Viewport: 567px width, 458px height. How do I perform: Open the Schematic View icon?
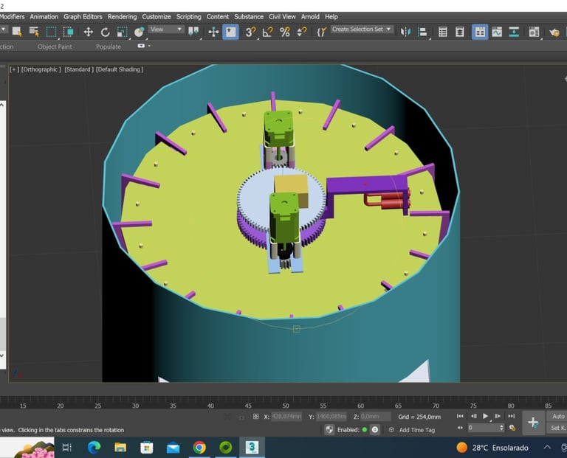tap(514, 32)
